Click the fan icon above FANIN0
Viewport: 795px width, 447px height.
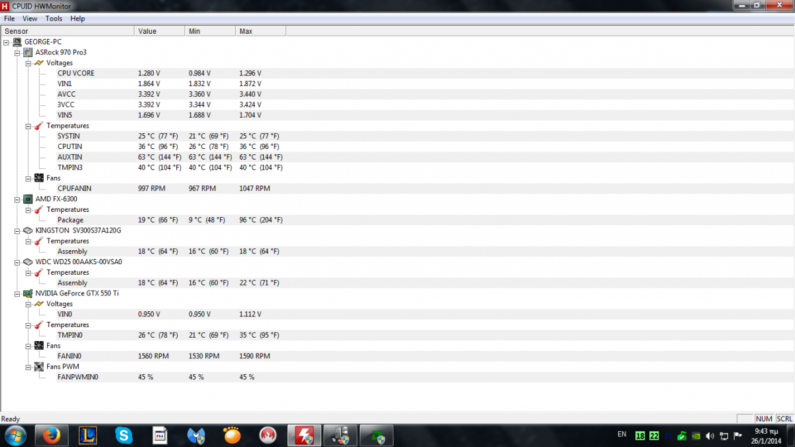pos(38,346)
